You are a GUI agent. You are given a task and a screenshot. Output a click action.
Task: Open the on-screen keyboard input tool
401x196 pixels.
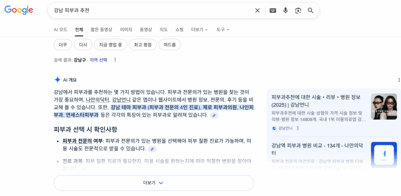(x=273, y=11)
